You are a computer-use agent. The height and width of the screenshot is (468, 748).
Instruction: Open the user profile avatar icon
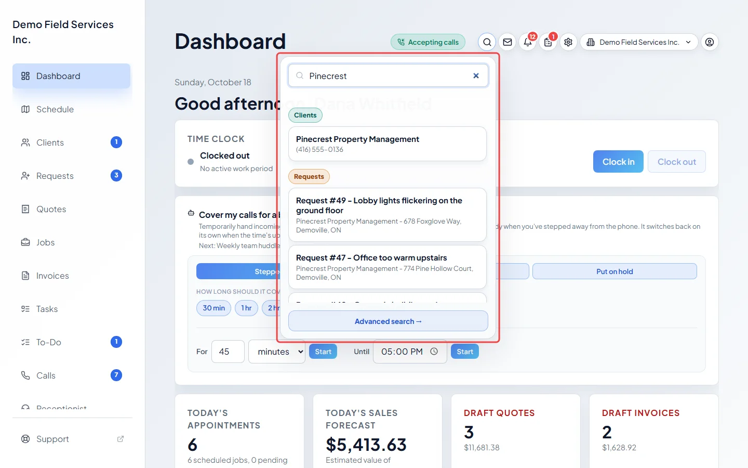pos(710,42)
